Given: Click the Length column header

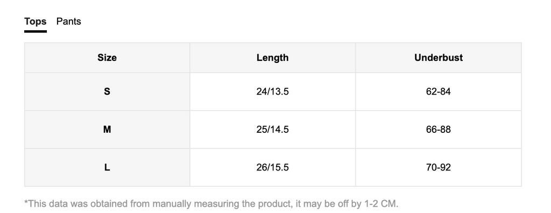Looking at the screenshot, I should (x=273, y=58).
